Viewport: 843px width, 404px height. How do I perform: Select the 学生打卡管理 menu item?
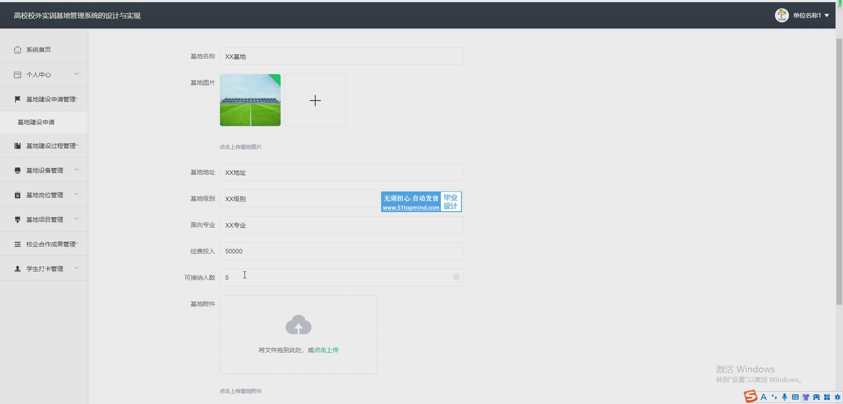[44, 269]
